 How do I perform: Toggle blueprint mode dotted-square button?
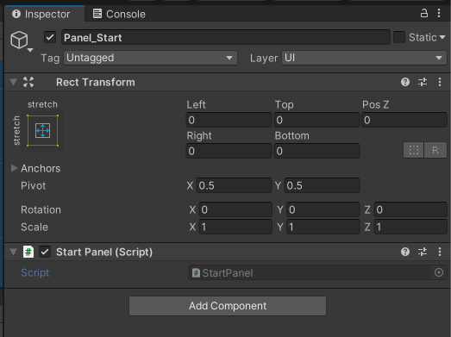pos(414,150)
